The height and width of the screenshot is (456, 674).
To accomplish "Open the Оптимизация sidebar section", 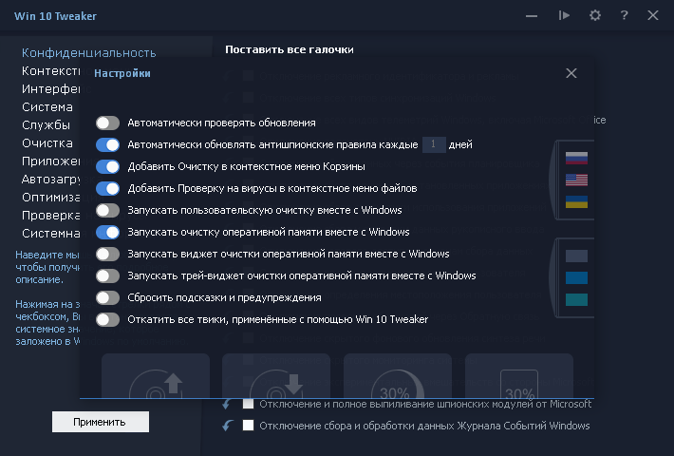I will (50, 198).
